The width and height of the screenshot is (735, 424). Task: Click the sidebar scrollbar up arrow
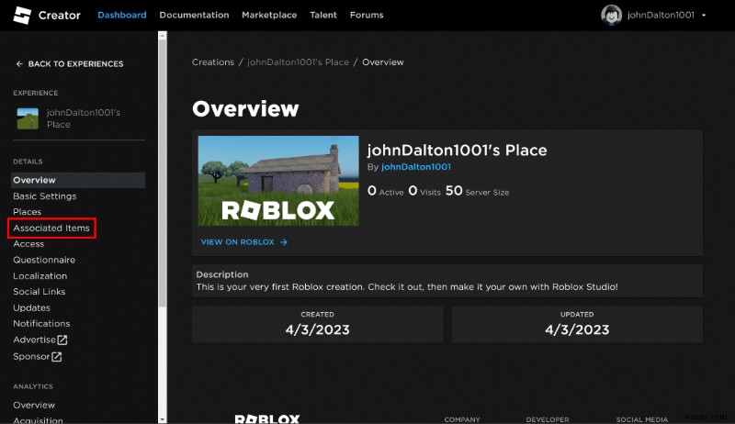163,36
